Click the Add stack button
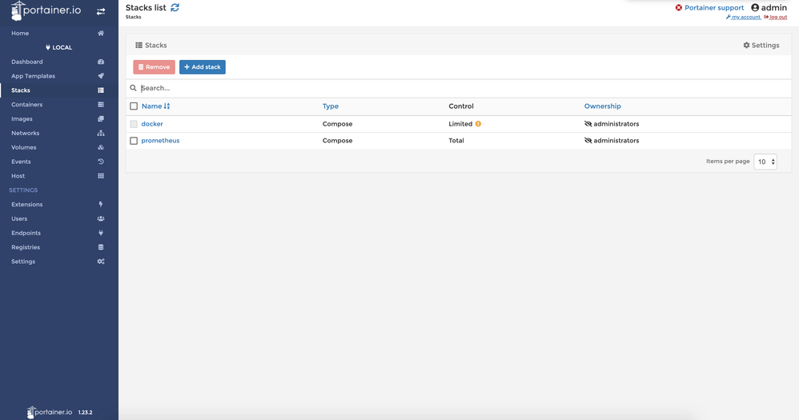Screen dimensions: 799x420 203,67
